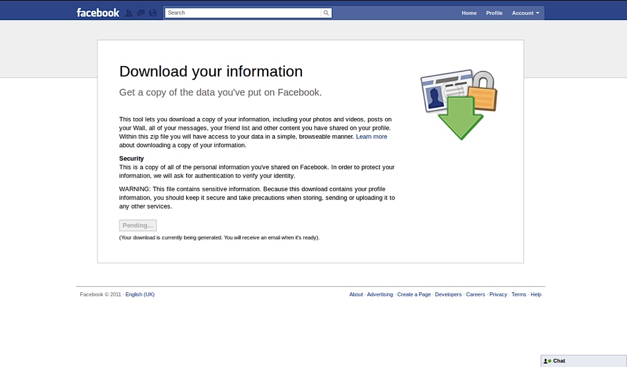The height and width of the screenshot is (367, 627).
Task: Click 'Facebook © 2011' footer text
Action: coord(100,294)
